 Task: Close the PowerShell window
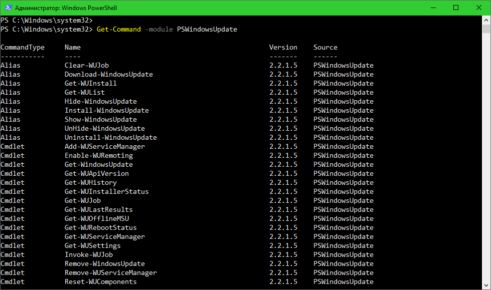click(478, 8)
